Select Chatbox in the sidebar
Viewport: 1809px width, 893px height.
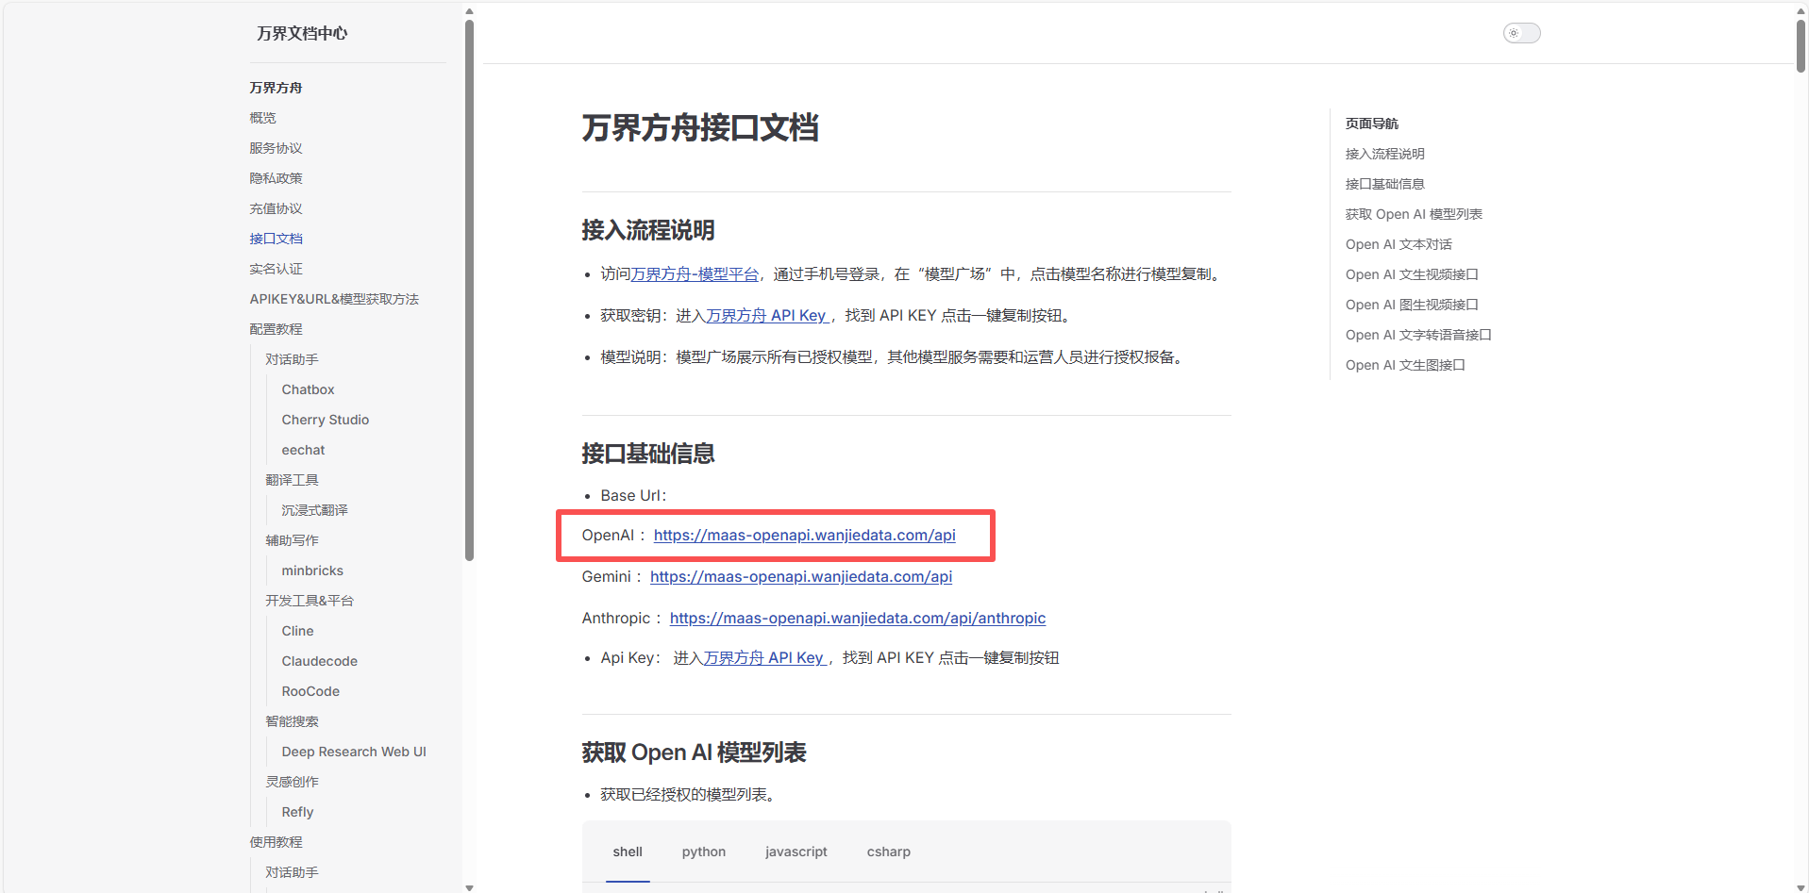pos(308,389)
